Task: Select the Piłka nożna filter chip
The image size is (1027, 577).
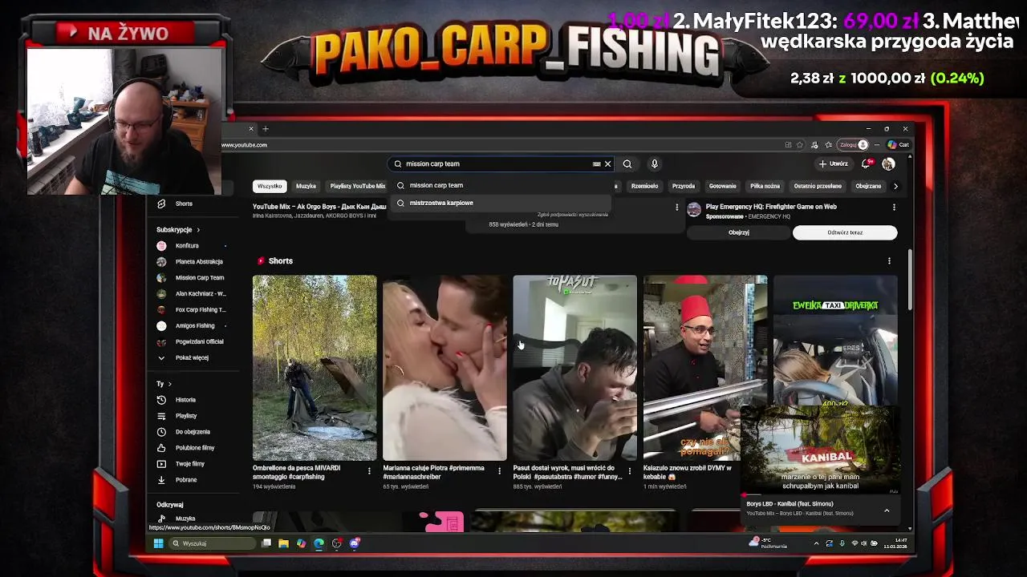Action: [765, 186]
